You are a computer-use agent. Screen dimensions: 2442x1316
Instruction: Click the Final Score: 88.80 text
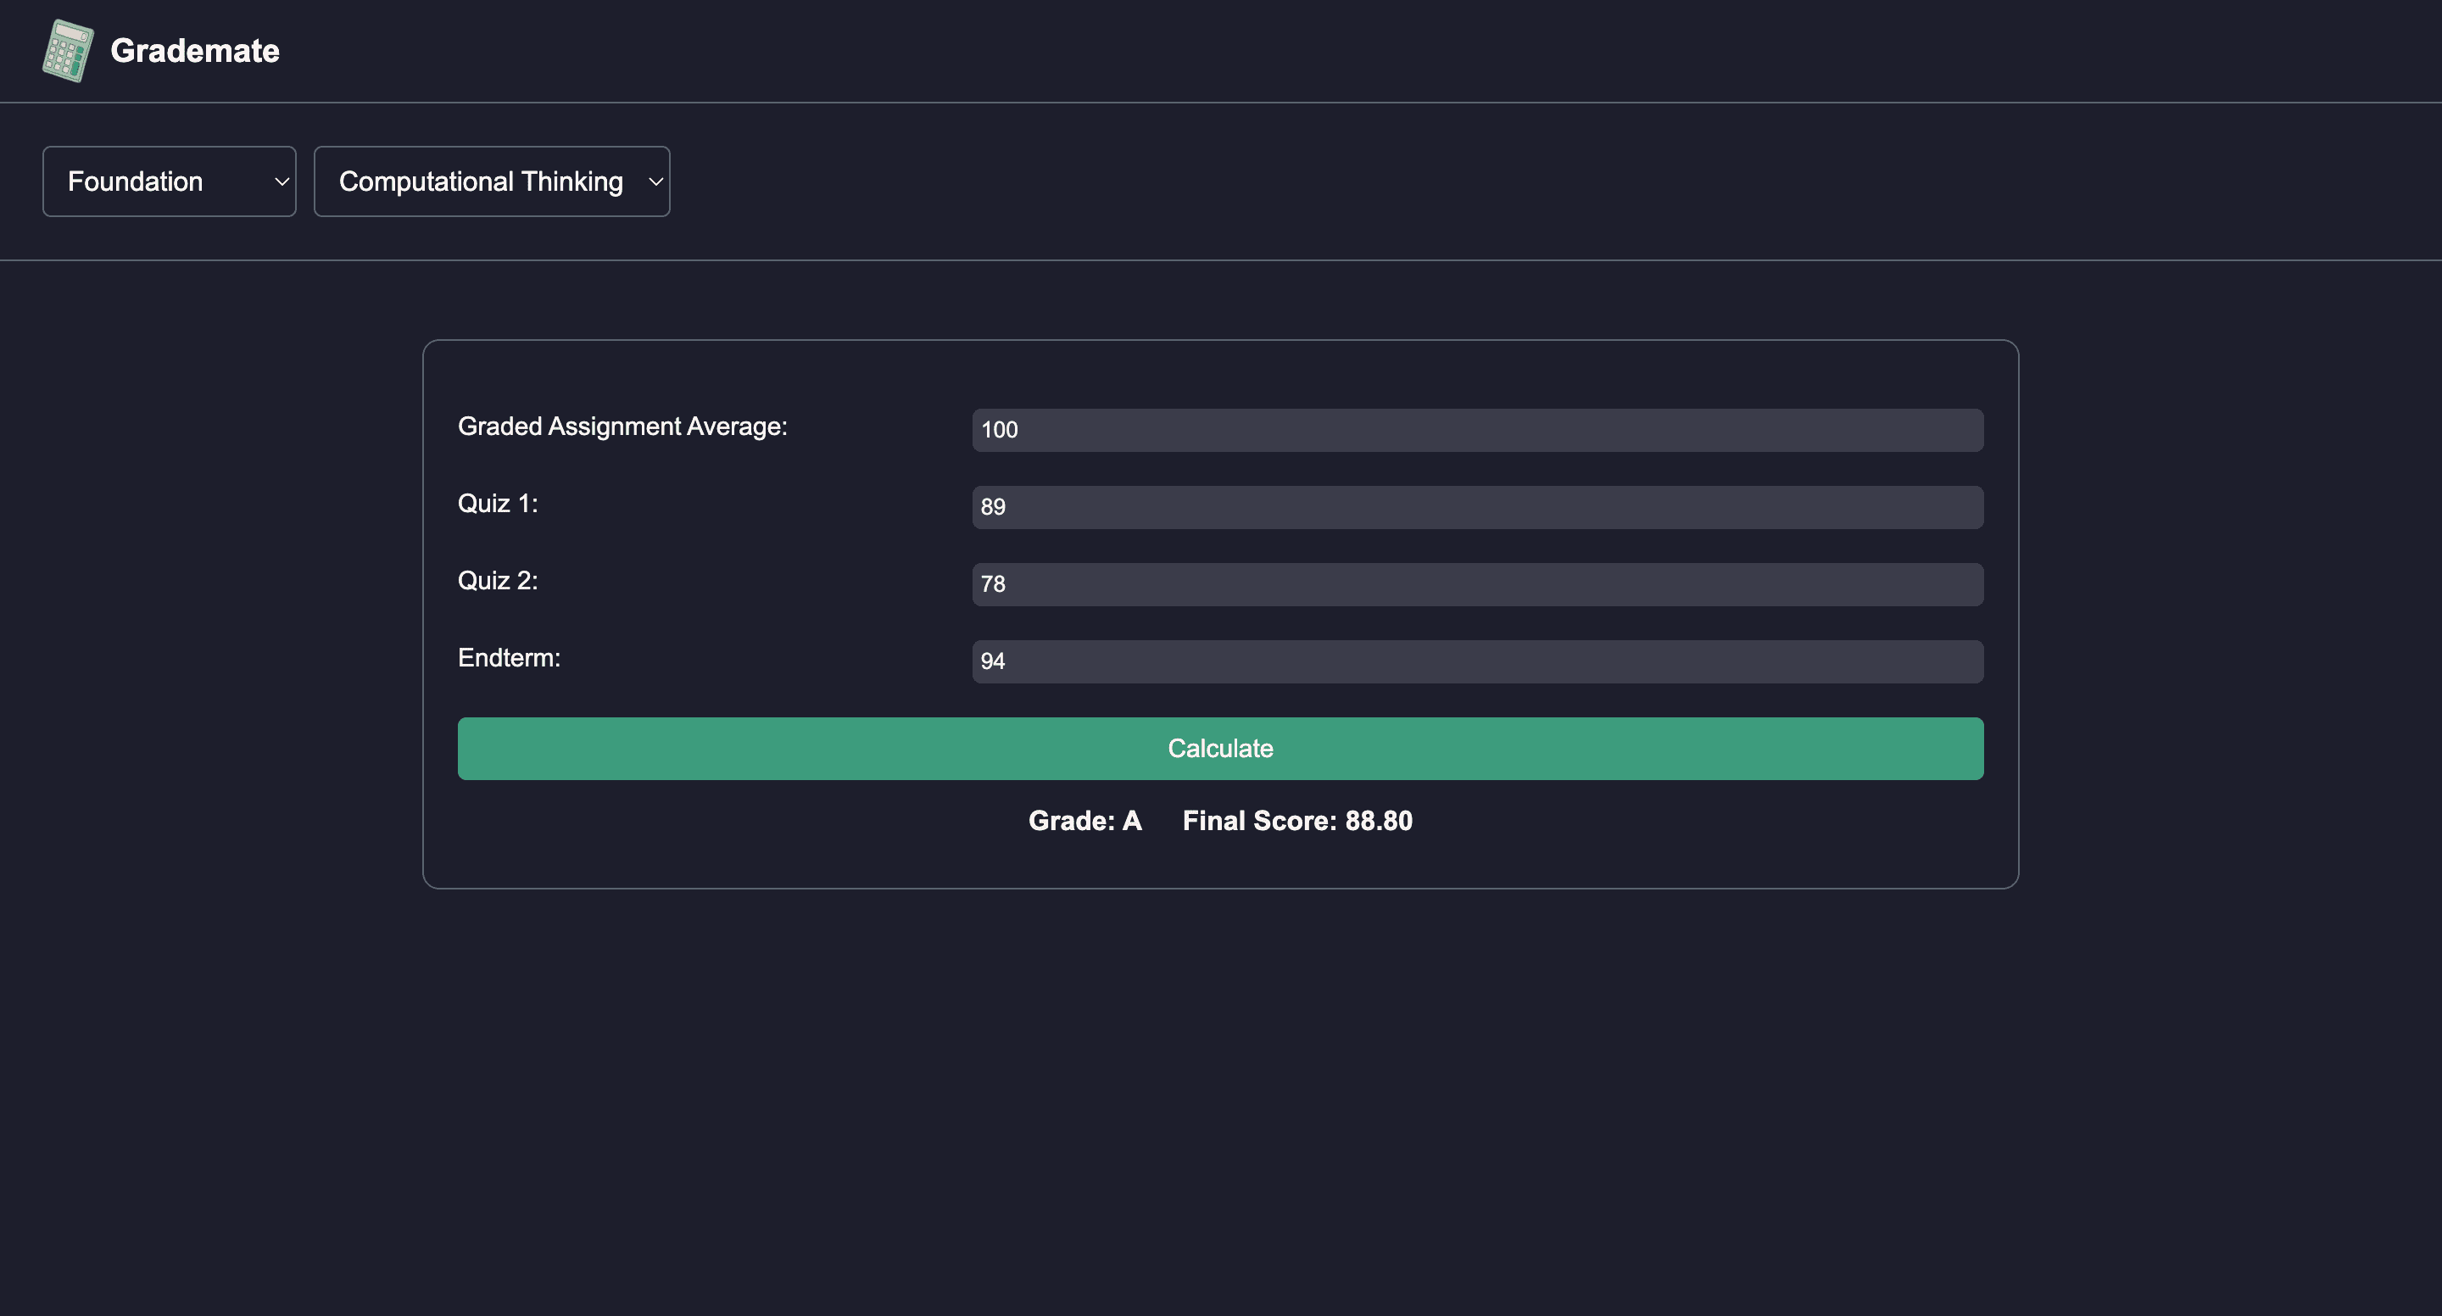[1296, 820]
